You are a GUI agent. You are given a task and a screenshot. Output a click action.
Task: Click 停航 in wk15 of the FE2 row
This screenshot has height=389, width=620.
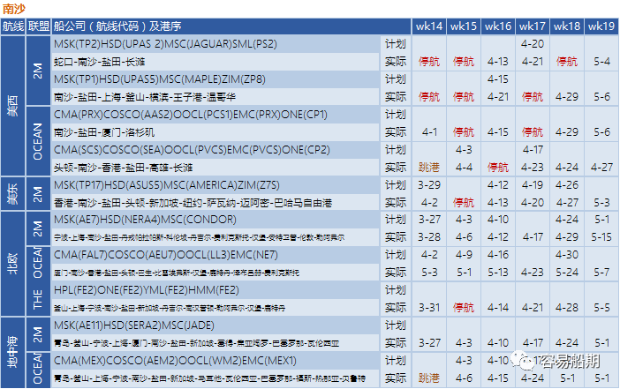click(464, 308)
